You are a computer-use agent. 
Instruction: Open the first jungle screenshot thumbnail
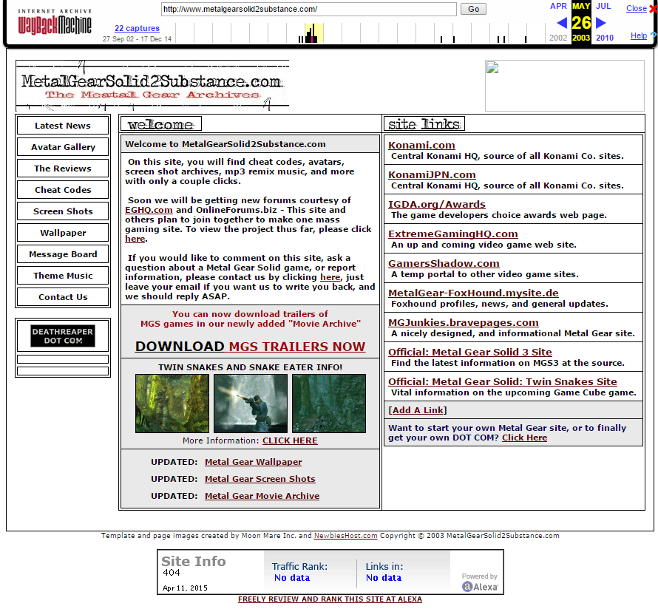(x=172, y=404)
